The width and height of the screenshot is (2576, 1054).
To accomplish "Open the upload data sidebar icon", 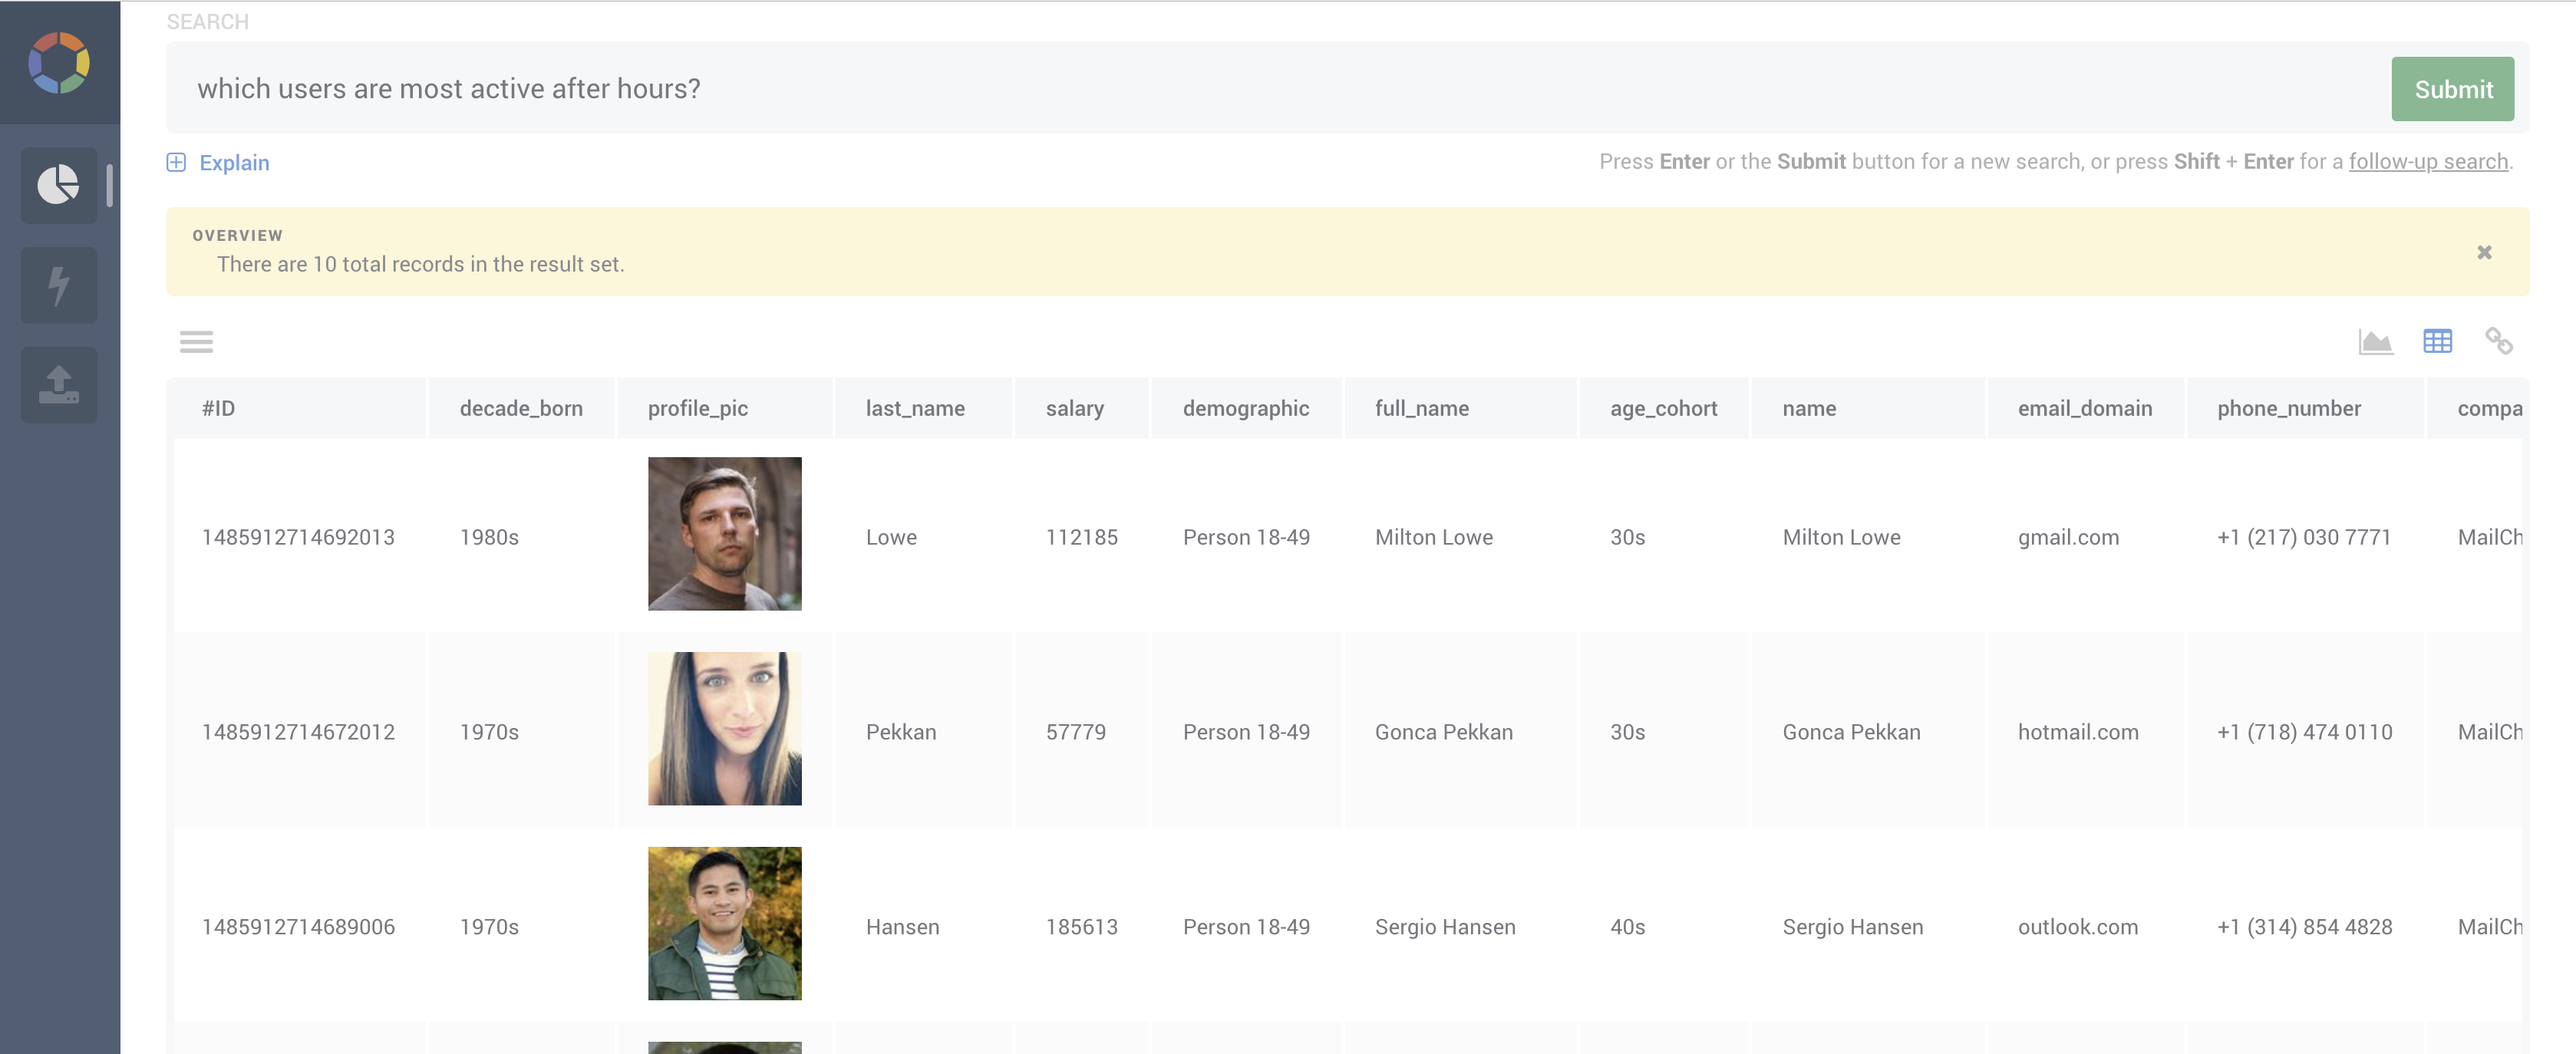I will click(59, 384).
